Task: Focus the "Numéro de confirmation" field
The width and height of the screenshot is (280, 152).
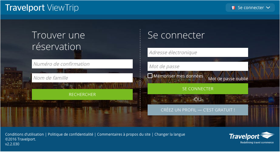Action: [82, 64]
